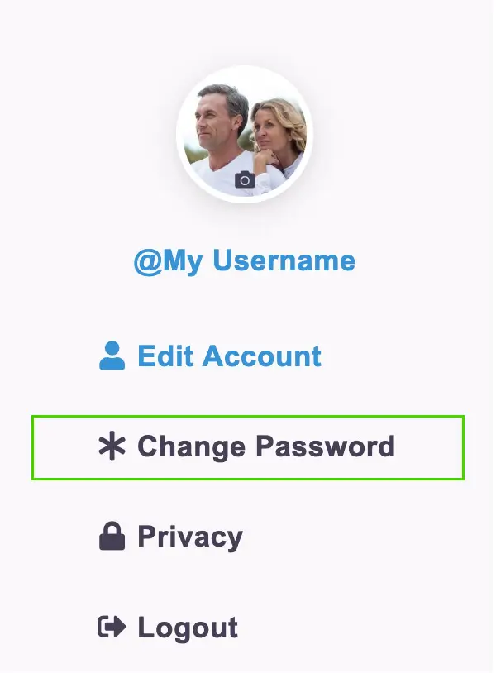
Task: Click the exit arrow icon beside Logout
Action: [112, 627]
